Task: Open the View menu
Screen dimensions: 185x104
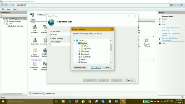Action: point(9,9)
